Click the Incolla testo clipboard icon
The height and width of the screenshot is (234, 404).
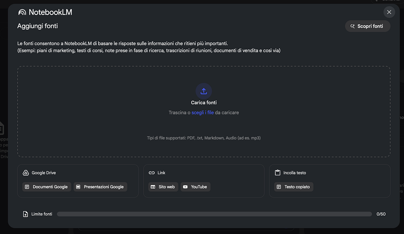click(277, 173)
